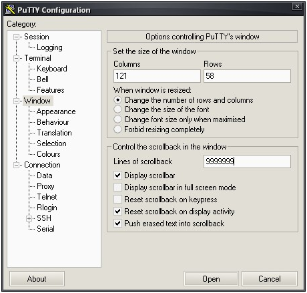Collapse the Terminal category node
307x293 pixels.
point(16,58)
